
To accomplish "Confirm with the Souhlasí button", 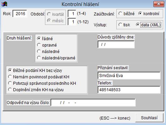I will click(x=149, y=118).
